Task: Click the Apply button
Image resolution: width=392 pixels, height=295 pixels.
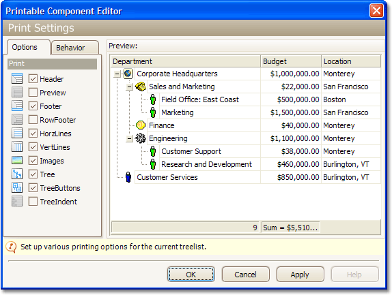Action: (x=300, y=275)
